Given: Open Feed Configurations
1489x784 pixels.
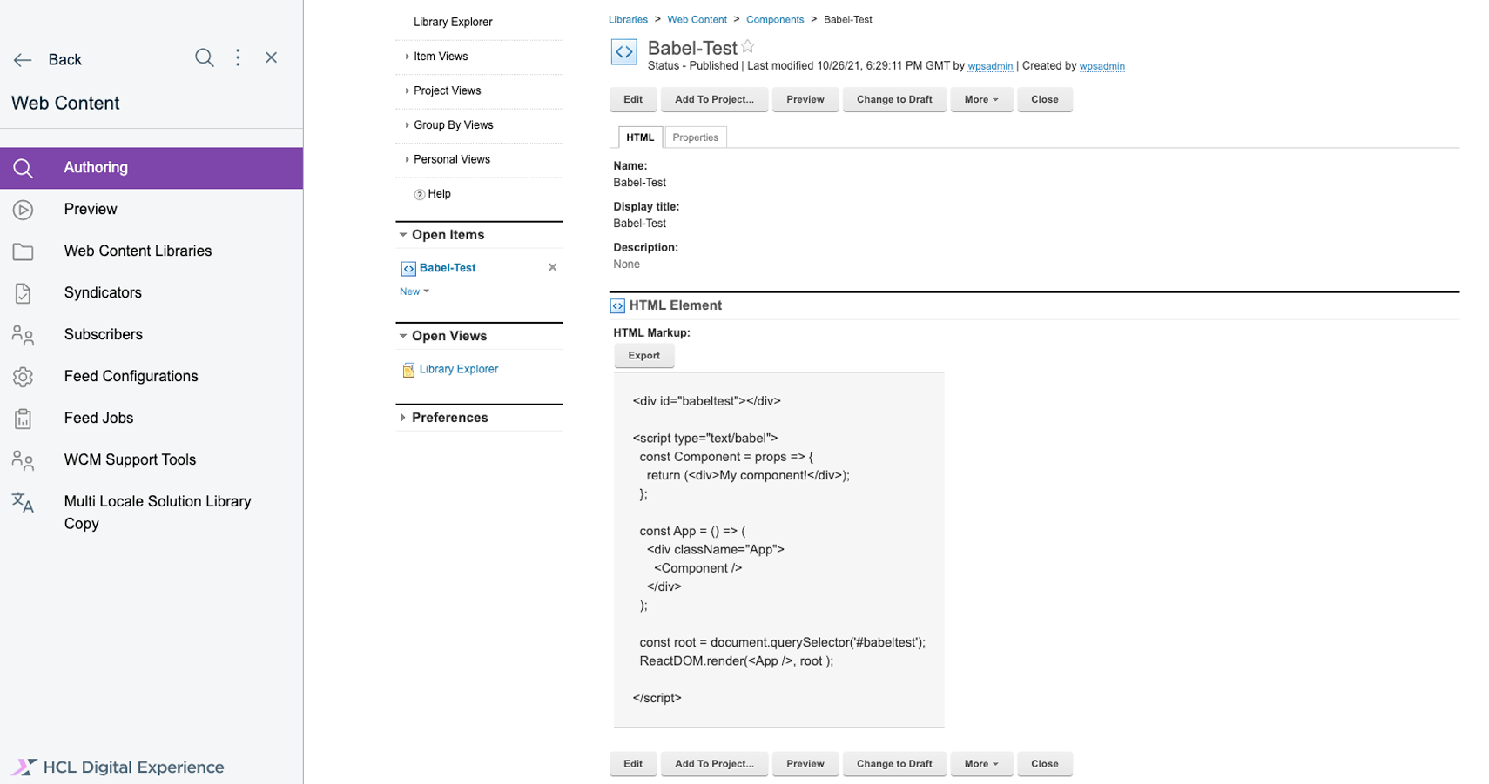Looking at the screenshot, I should 131,377.
